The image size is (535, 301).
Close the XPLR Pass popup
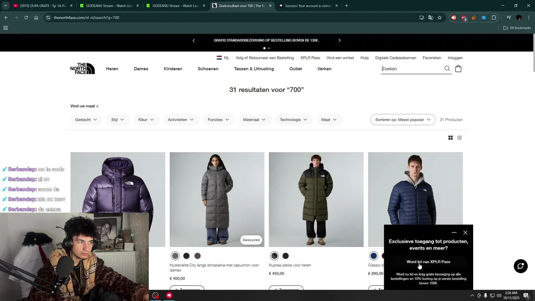click(x=465, y=232)
